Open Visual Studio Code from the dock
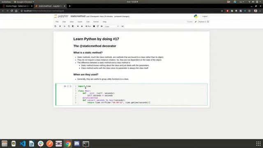The width and height of the screenshot is (263, 148). click(x=23, y=143)
